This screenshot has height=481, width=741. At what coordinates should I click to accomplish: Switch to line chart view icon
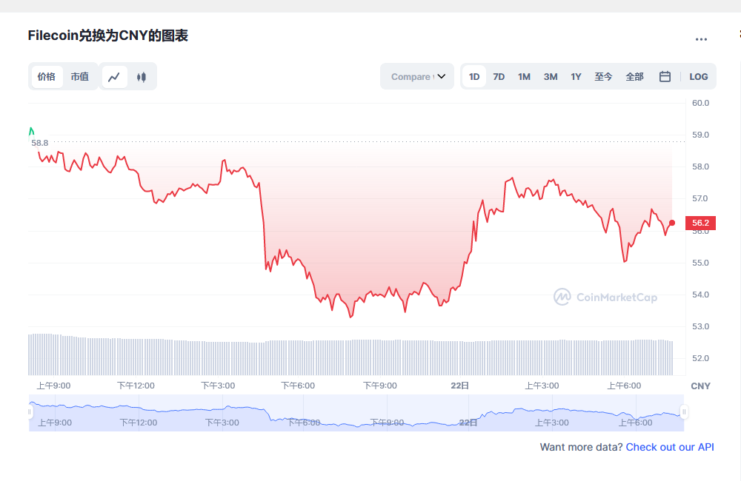tap(114, 76)
